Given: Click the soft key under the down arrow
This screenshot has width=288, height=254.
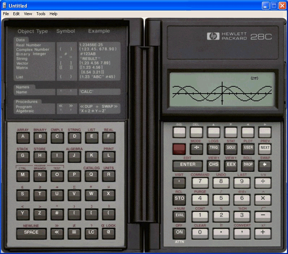Looking at the screenshot, I should point(231,132).
